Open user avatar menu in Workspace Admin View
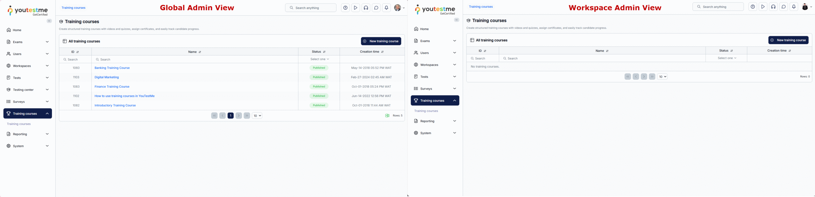 tap(806, 7)
